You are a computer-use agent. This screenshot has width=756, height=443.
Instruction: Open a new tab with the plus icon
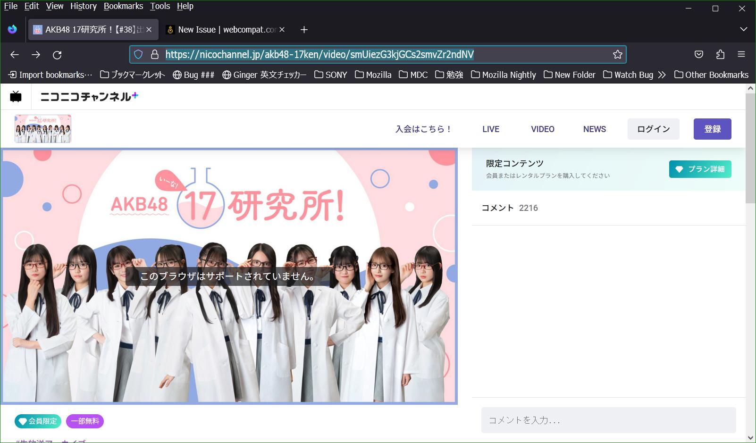[x=303, y=29]
